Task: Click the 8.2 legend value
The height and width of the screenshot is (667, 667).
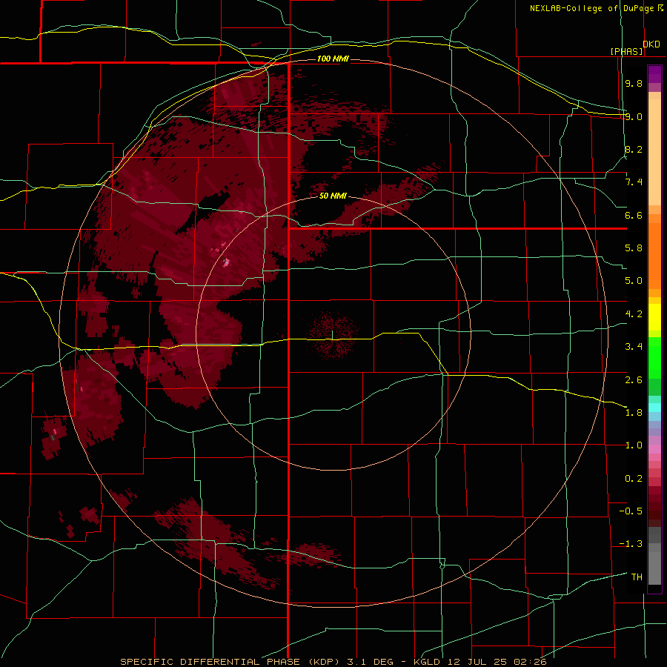Action: coord(634,149)
